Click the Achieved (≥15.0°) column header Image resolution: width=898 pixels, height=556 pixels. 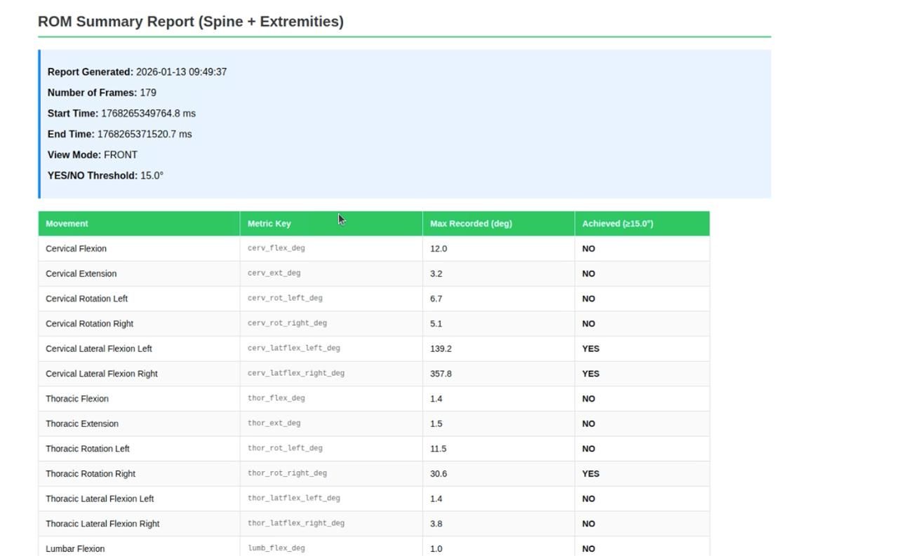617,223
